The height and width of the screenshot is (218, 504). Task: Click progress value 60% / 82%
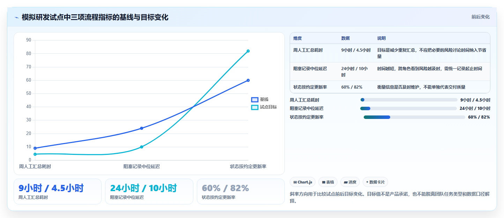(x=479, y=117)
